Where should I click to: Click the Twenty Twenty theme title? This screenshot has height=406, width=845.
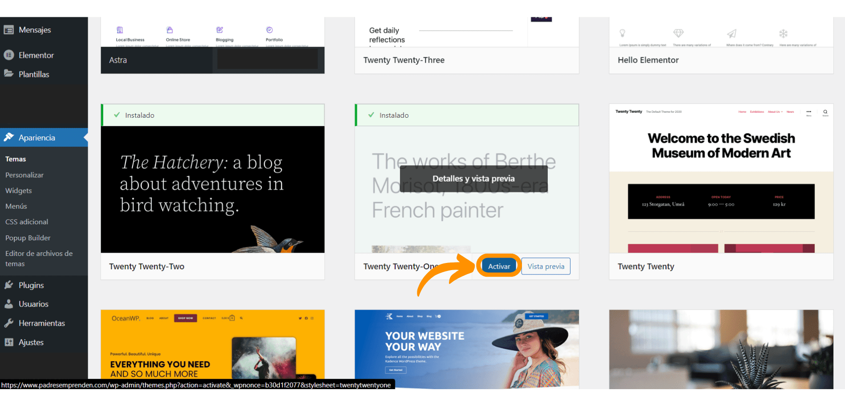coord(646,267)
